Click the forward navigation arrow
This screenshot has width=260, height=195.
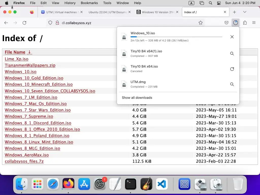click(x=15, y=23)
